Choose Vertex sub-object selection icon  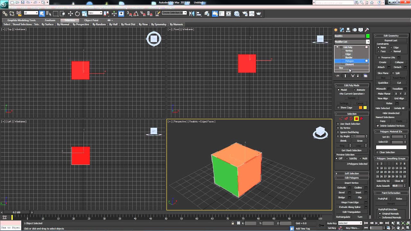coord(341,119)
